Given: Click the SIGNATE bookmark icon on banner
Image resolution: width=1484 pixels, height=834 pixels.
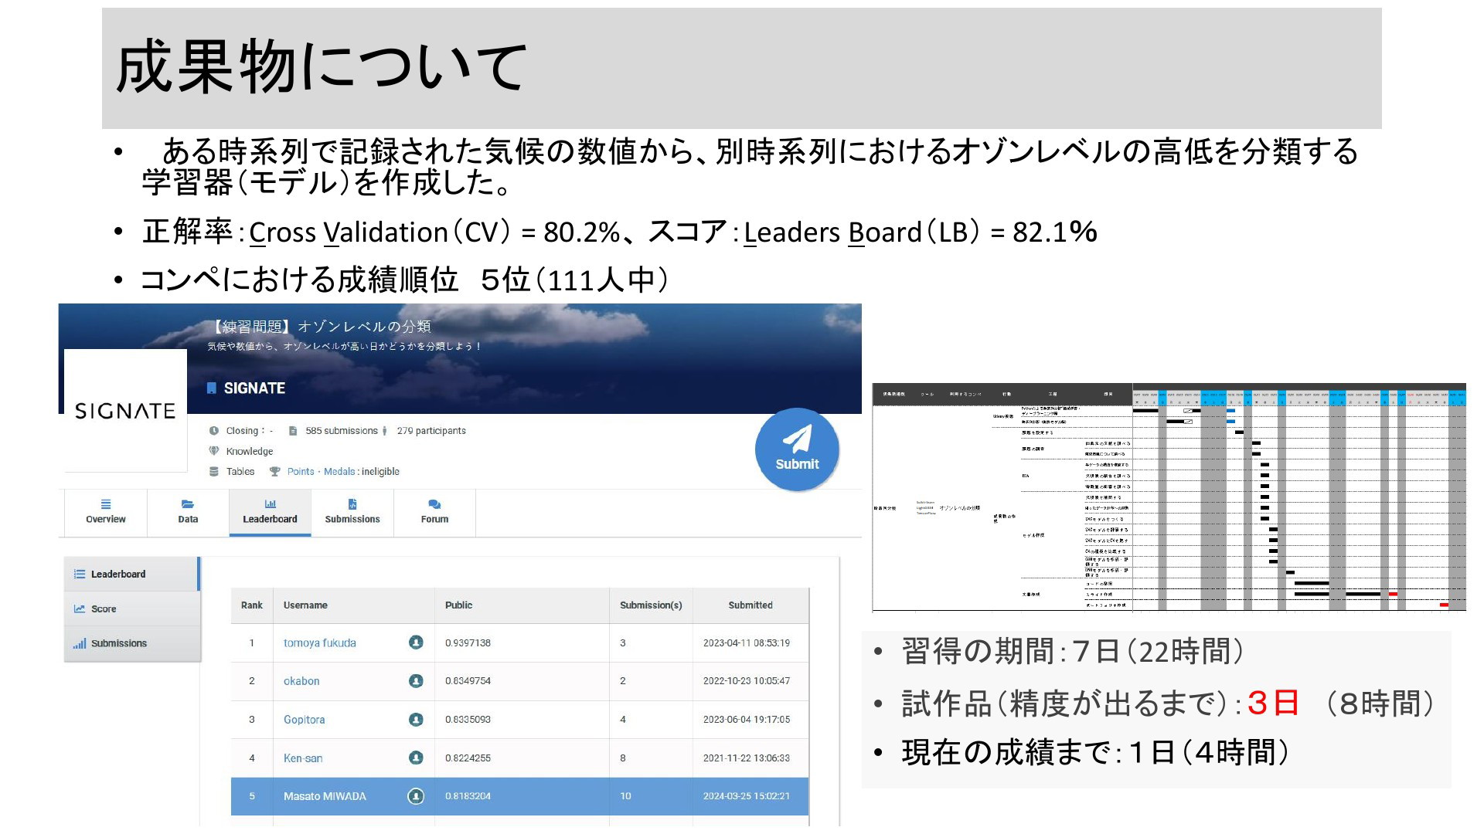Looking at the screenshot, I should point(211,388).
